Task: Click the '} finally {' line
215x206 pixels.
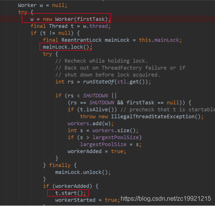Action: click(60, 165)
